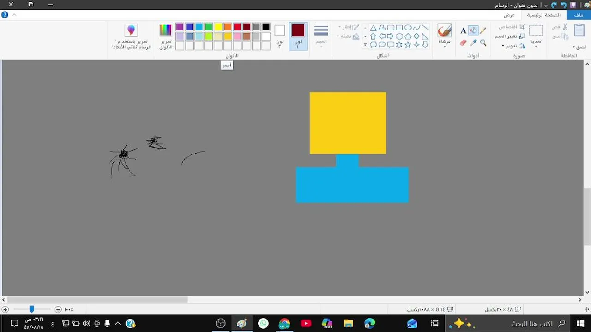Click the Save icon in title bar
The image size is (591, 332).
(573, 5)
